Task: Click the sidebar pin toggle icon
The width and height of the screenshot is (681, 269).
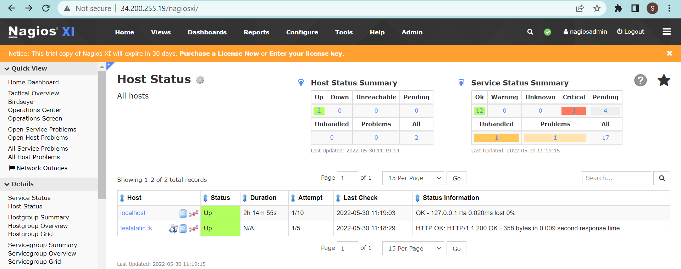Action: click(x=110, y=66)
